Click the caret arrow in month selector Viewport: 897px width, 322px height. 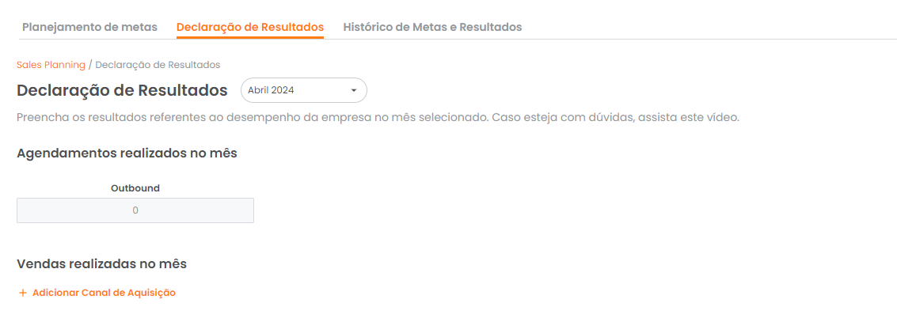pyautogui.click(x=354, y=90)
